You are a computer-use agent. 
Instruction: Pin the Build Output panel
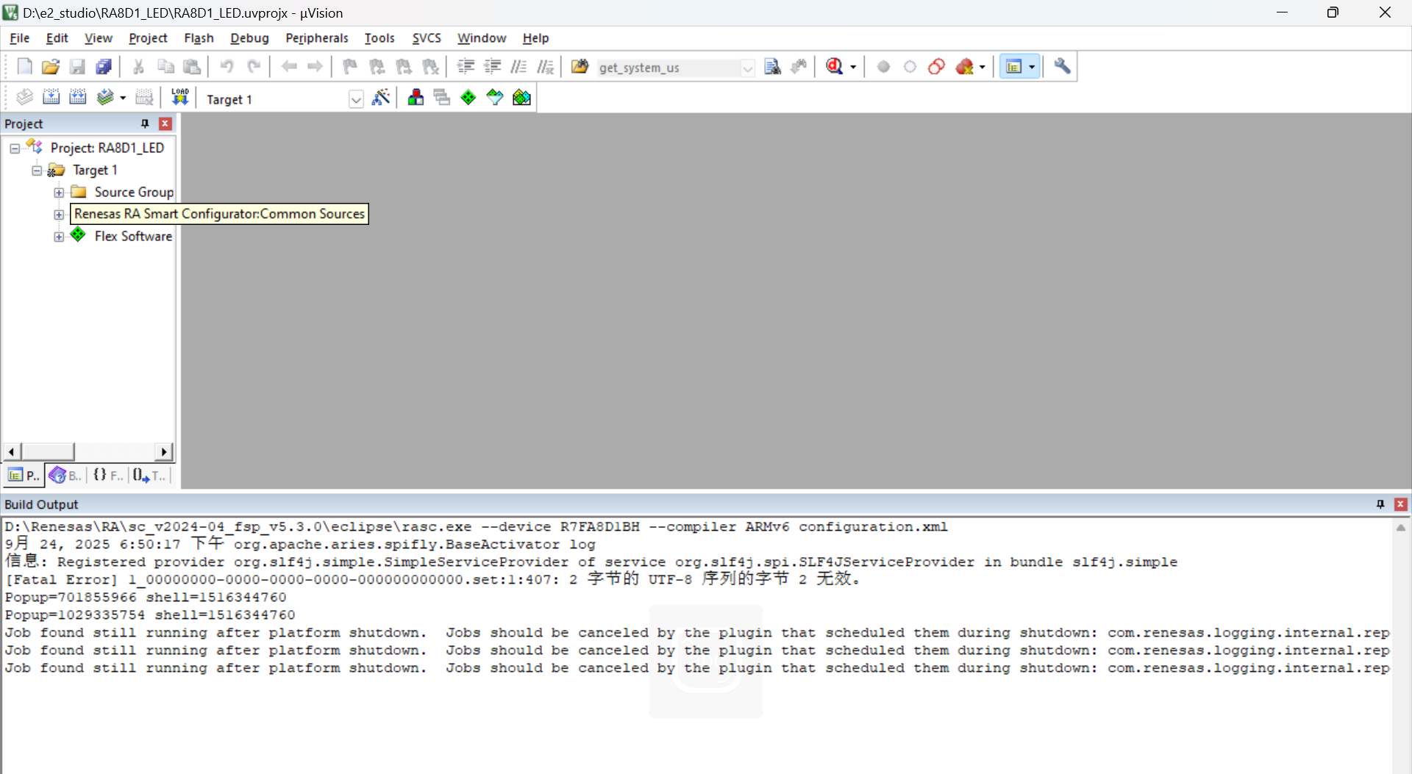(x=1380, y=504)
